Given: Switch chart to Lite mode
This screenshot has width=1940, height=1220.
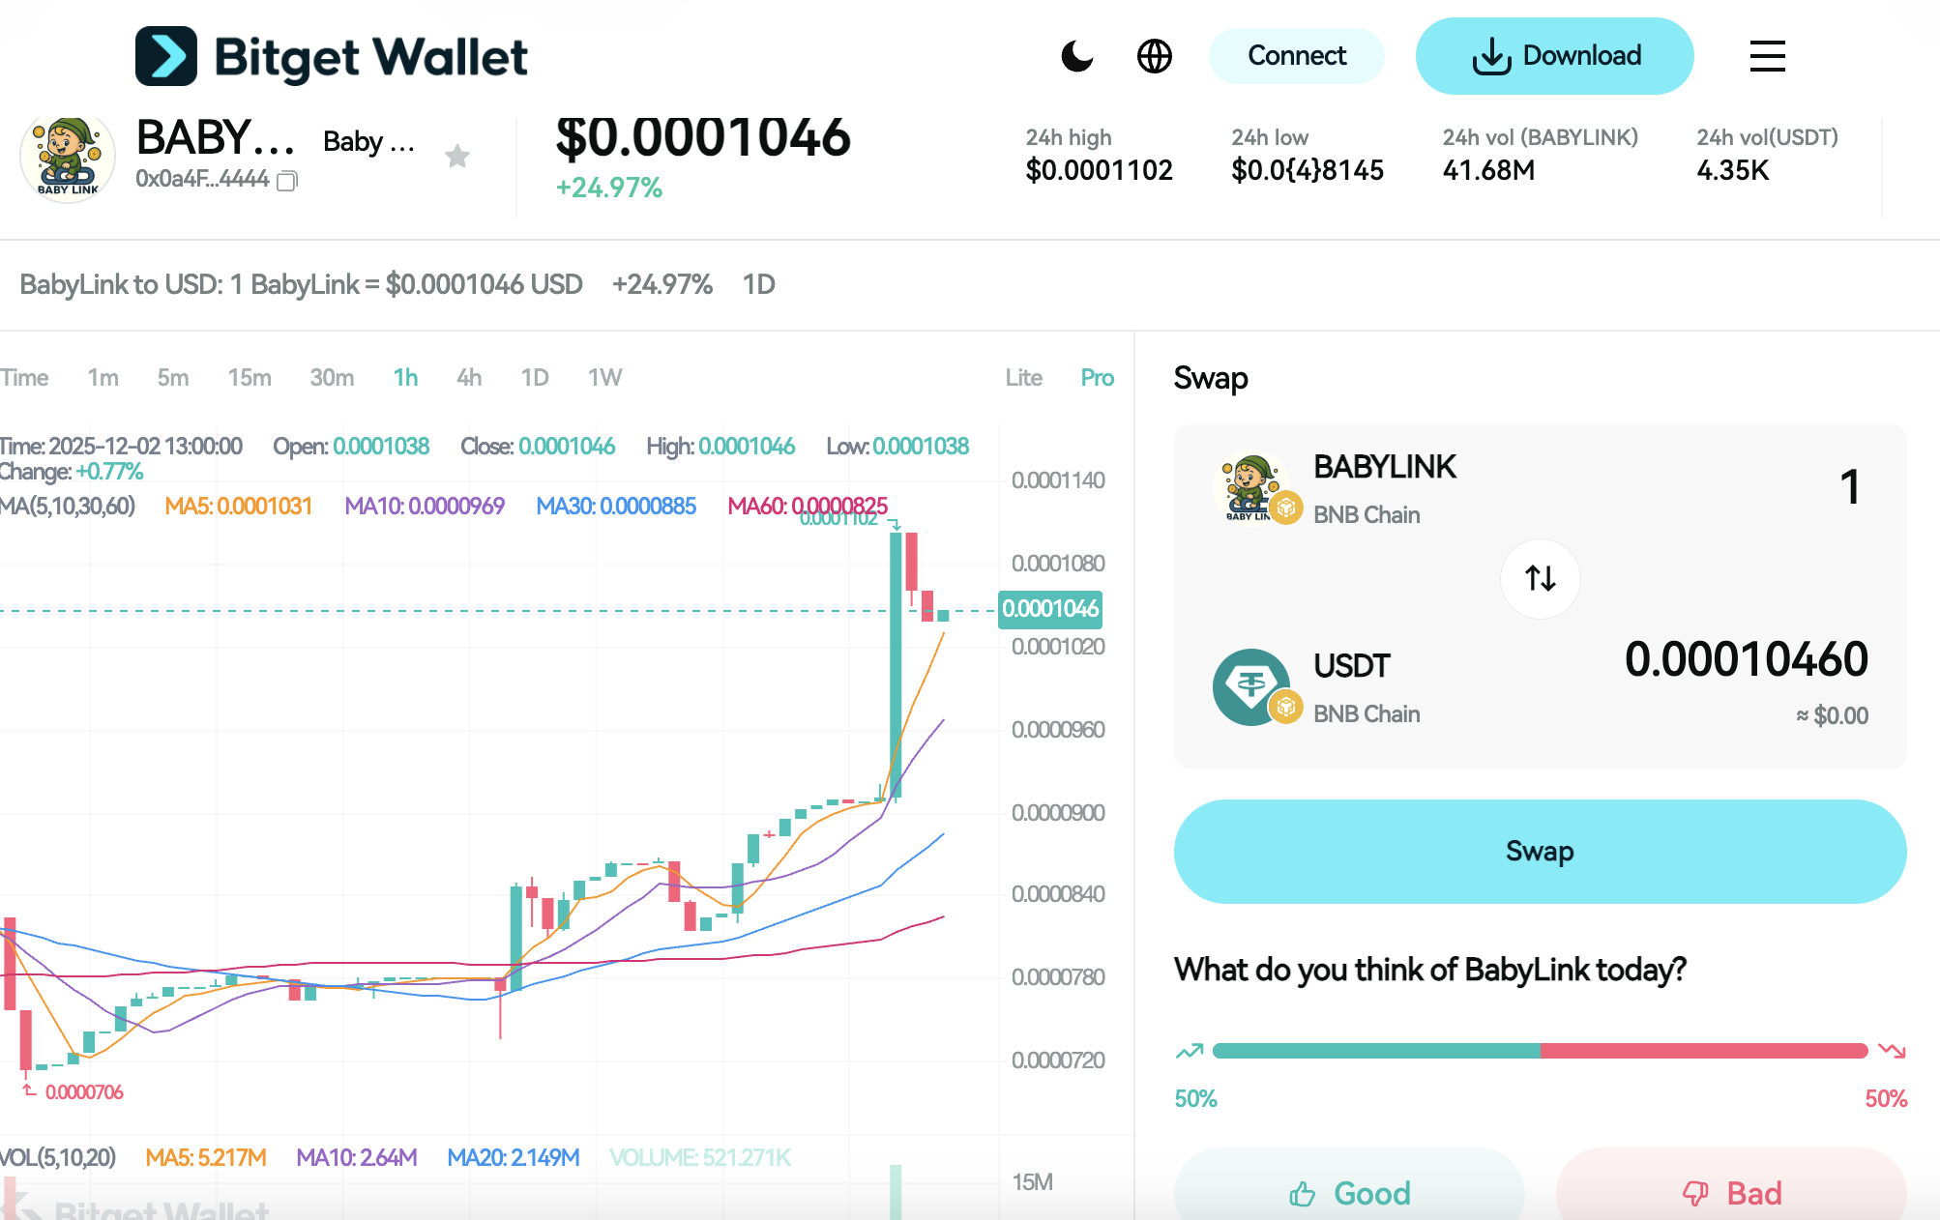Looking at the screenshot, I should (x=1024, y=378).
